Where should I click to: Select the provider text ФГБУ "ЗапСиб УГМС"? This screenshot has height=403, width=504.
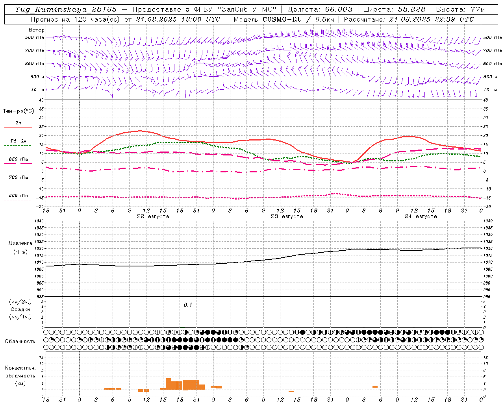coord(235,9)
